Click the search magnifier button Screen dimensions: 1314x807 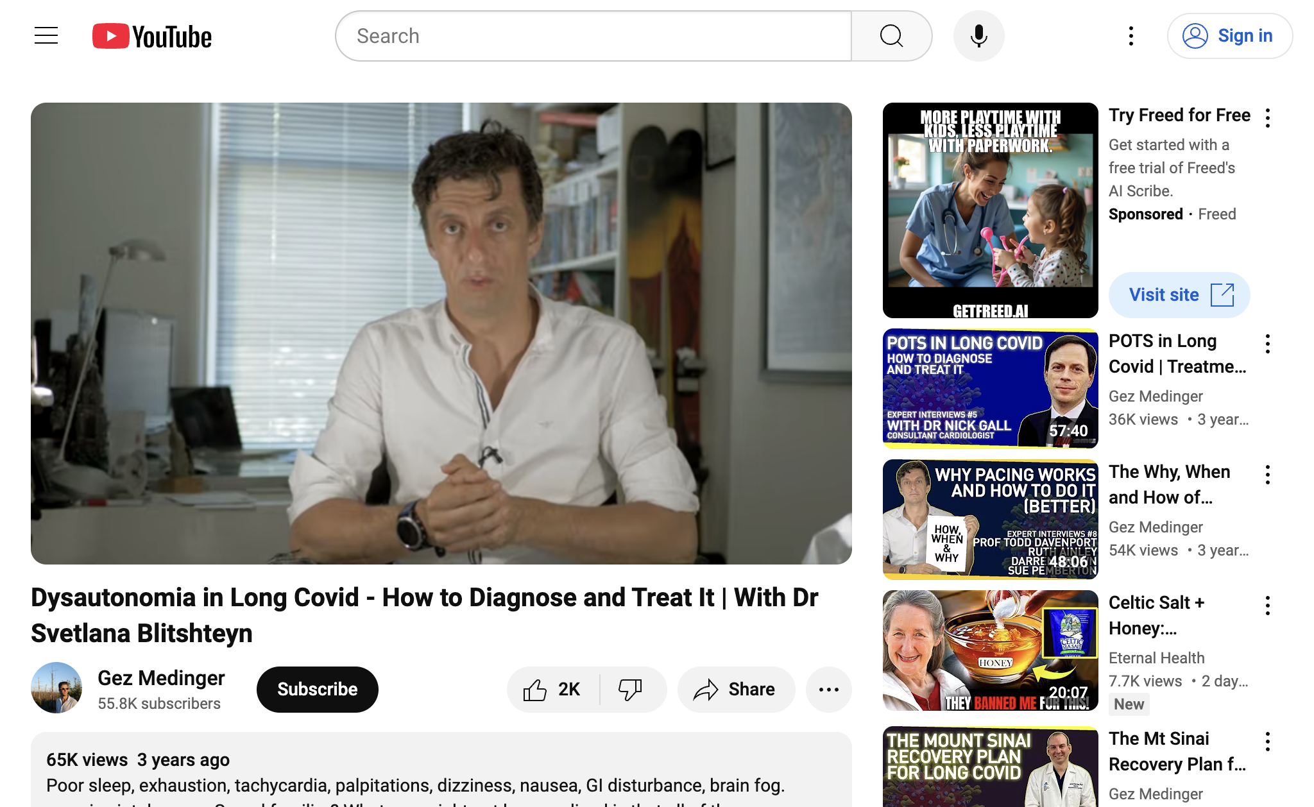click(x=891, y=36)
